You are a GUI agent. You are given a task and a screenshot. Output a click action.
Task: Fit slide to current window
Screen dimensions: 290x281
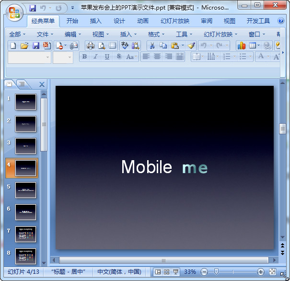coord(272,272)
